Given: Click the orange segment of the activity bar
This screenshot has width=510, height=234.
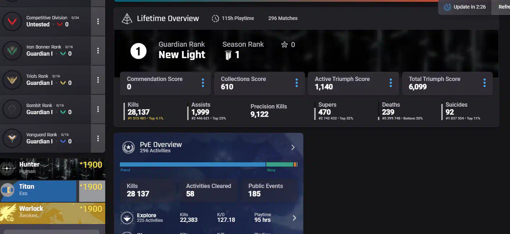Looking at the screenshot, I should [295, 164].
